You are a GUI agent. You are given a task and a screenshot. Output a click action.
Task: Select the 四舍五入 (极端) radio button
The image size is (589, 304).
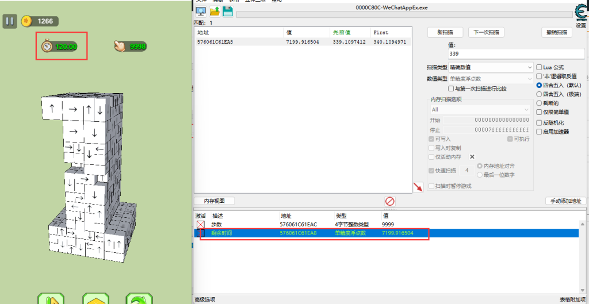pos(540,94)
